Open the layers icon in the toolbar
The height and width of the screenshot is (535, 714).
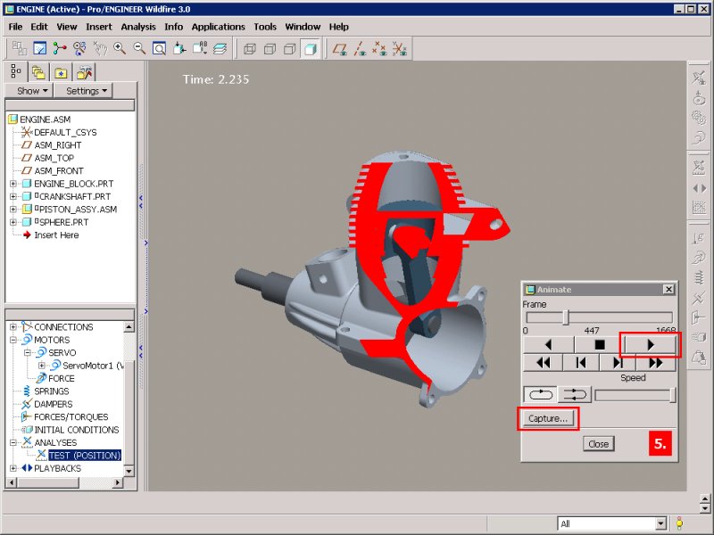220,48
